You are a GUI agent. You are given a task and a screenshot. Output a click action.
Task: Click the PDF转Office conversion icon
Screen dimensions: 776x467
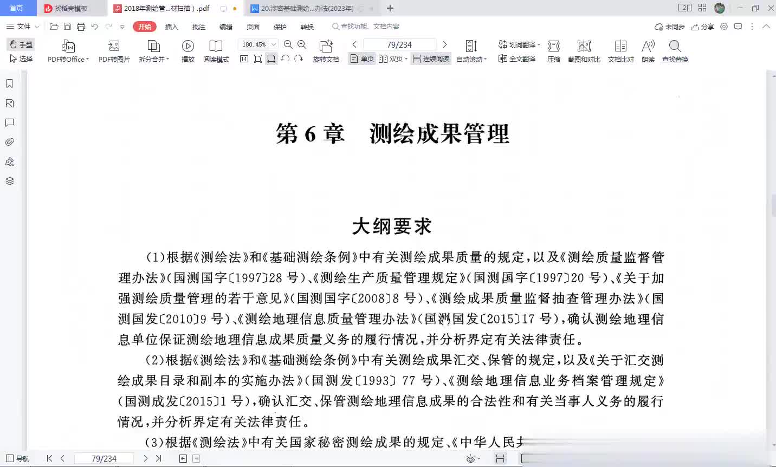tap(68, 47)
